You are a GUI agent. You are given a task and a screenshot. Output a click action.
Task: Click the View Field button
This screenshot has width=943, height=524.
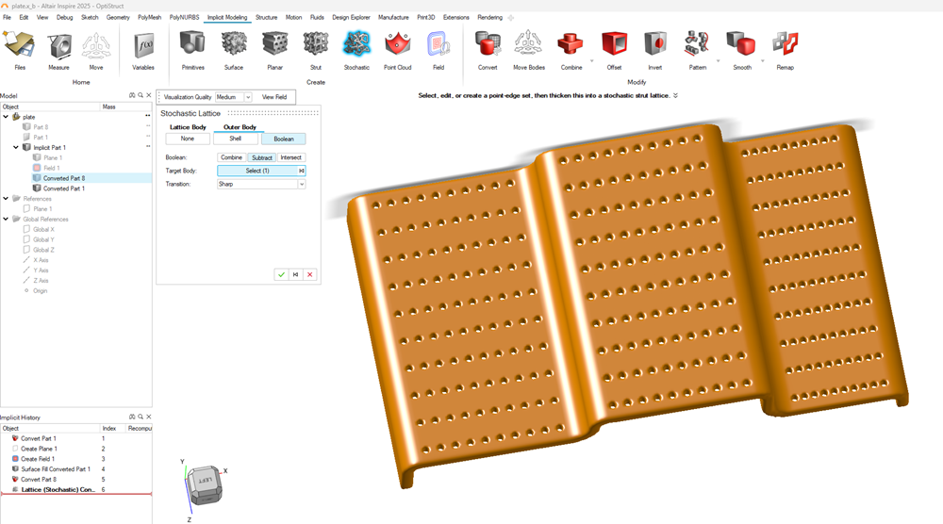274,97
